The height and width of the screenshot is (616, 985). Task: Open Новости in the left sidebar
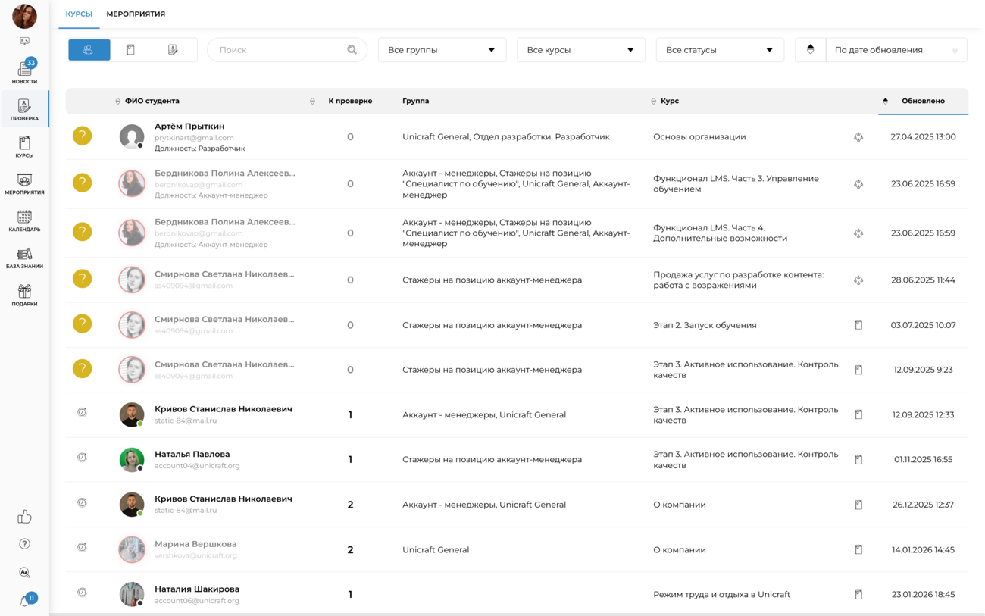[x=24, y=72]
